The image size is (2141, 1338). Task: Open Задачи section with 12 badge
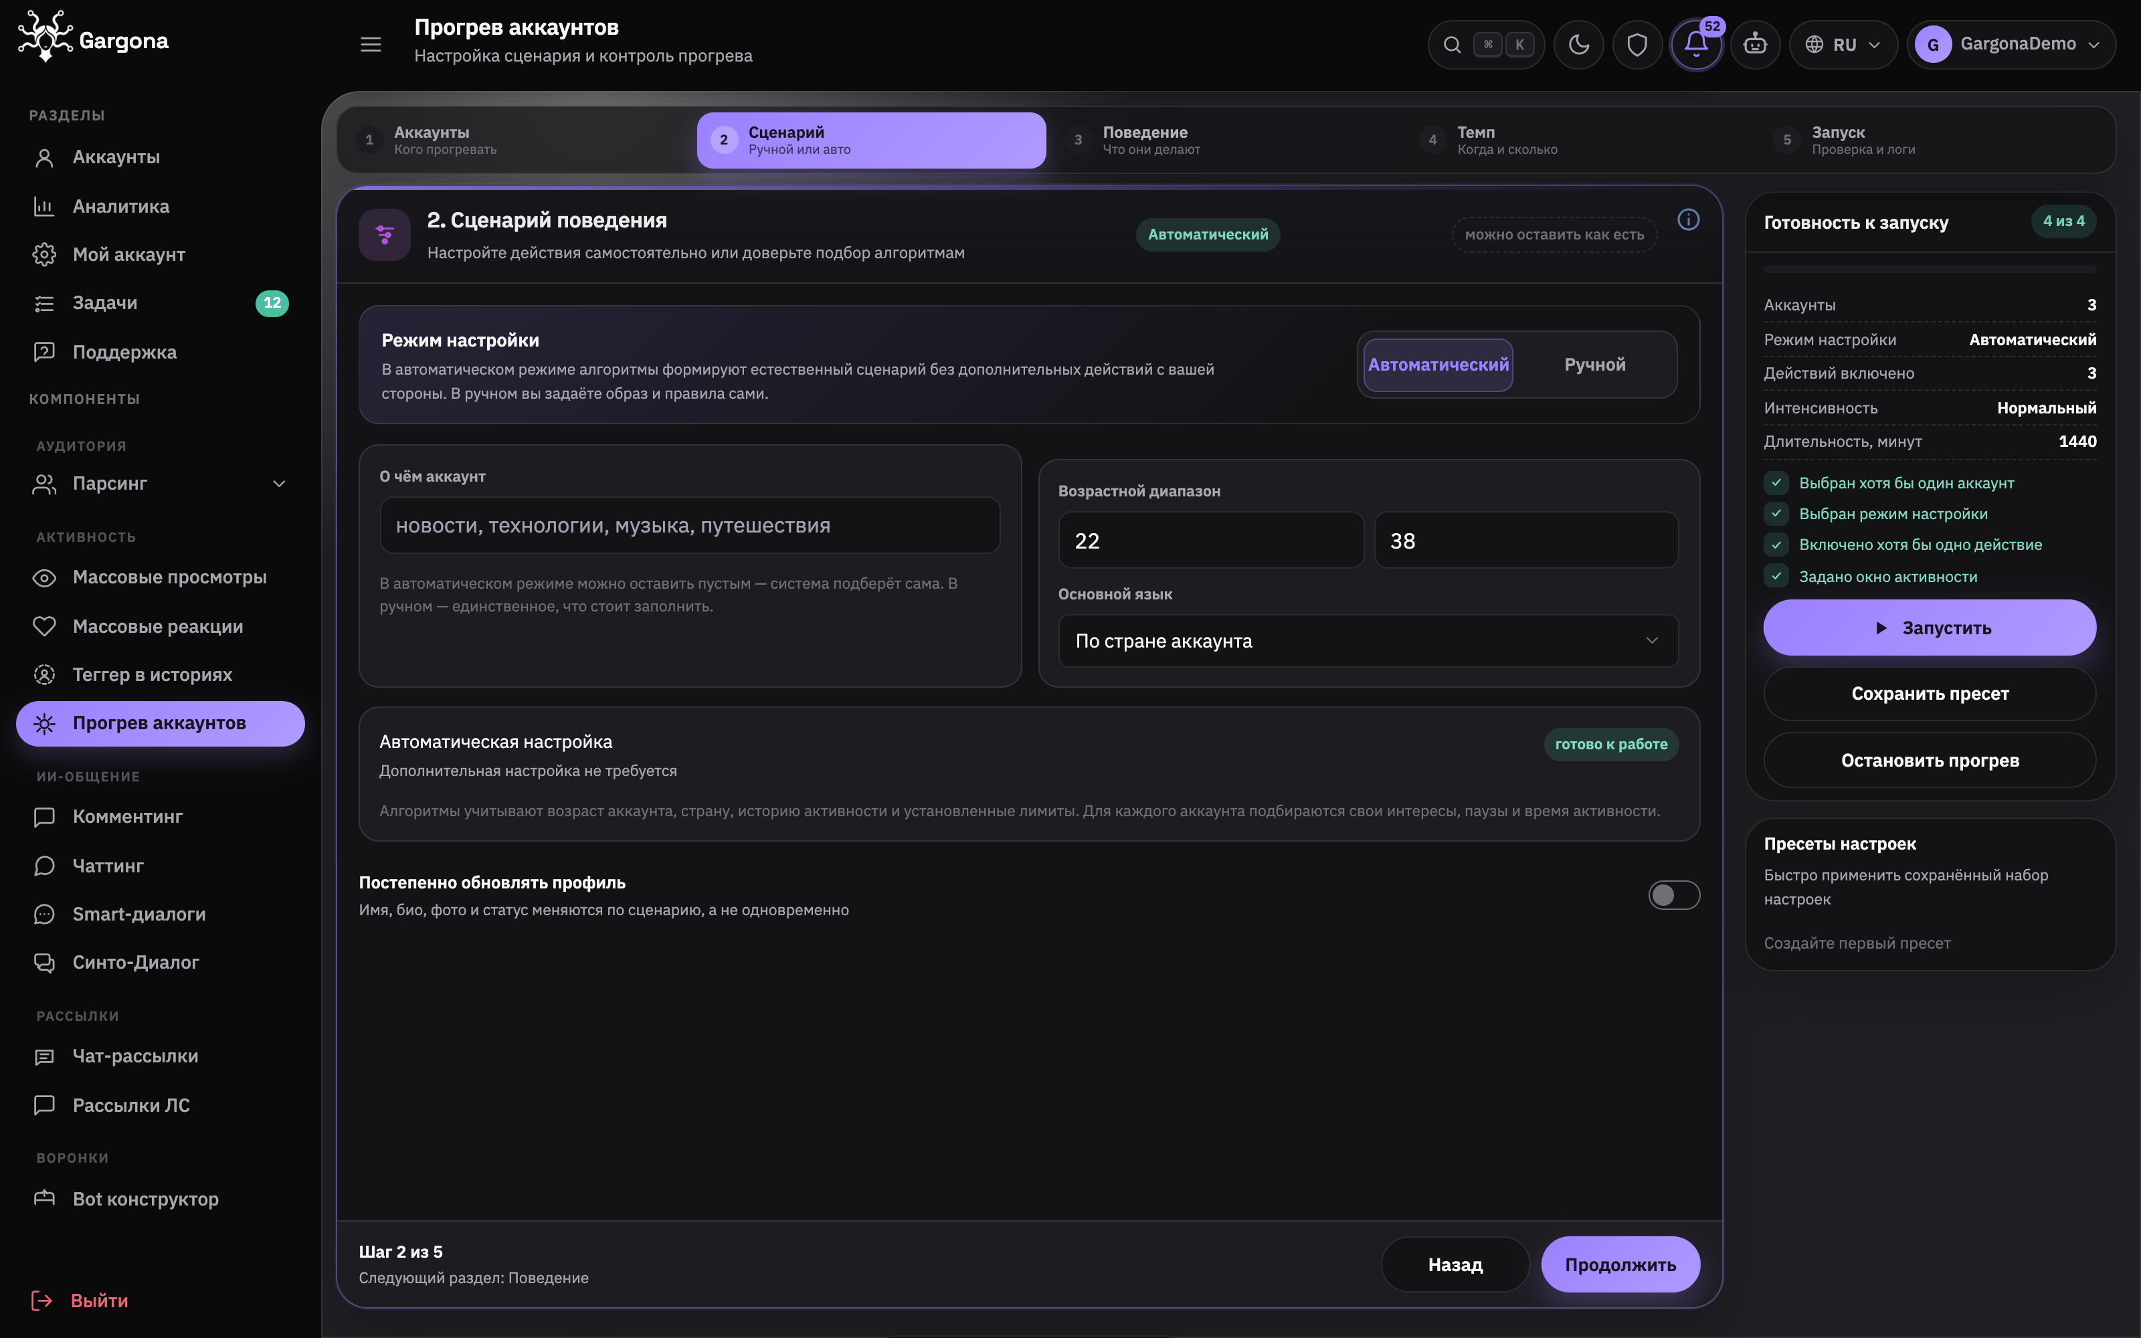[160, 302]
